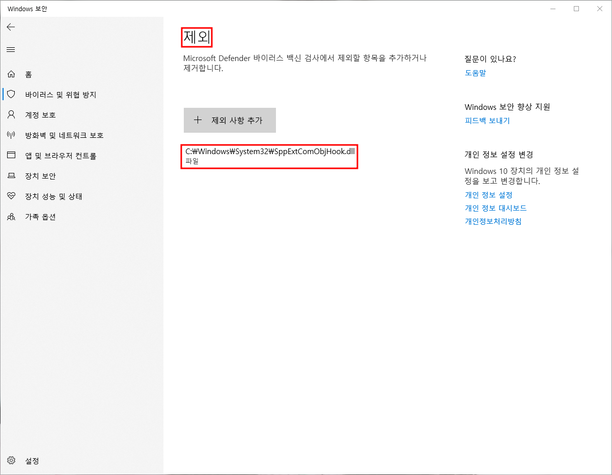Viewport: 612px width, 475px height.
Task: Click the 질문이 있나요? heading
Action: coord(490,59)
